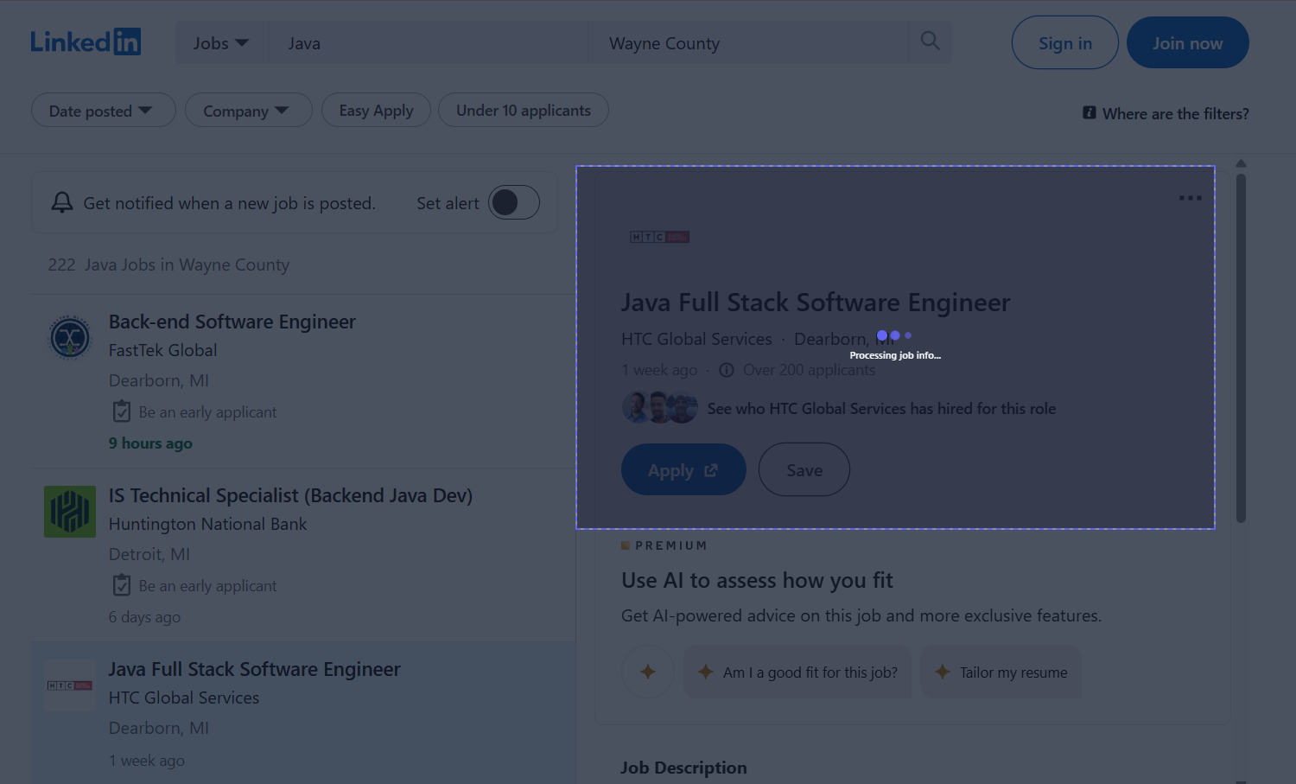Image resolution: width=1296 pixels, height=784 pixels.
Task: Click HTC logo in job detail header
Action: click(659, 237)
